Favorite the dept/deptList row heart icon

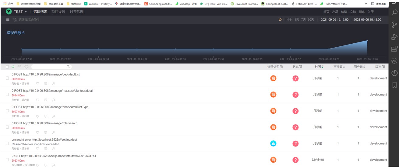point(37,83)
